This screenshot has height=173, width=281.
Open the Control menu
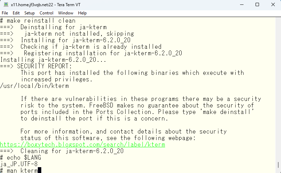point(46,13)
